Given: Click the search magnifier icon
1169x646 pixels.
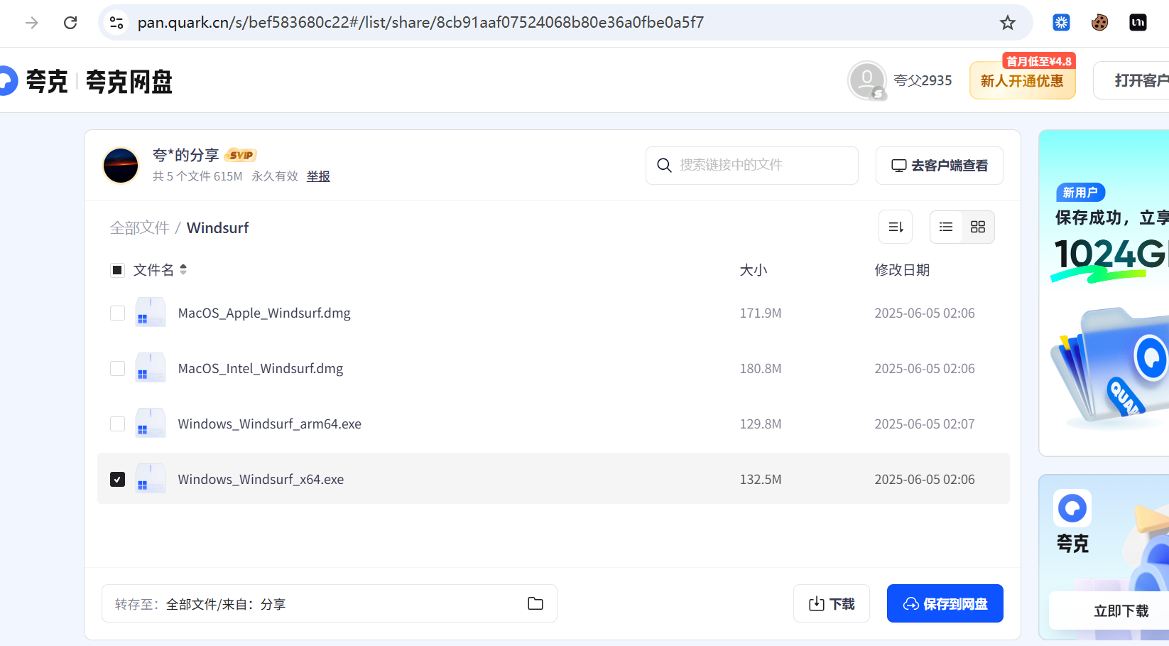Looking at the screenshot, I should click(x=664, y=165).
